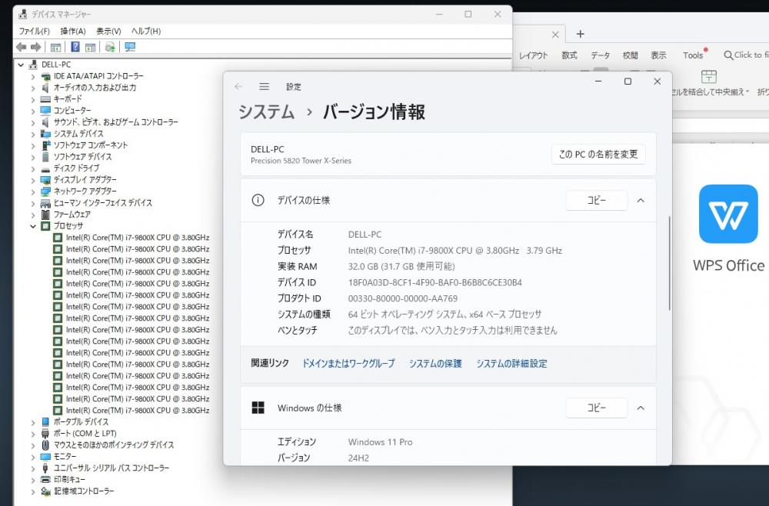Screen dimensions: 769x506
Task: Click the システム breadcrumb in Settings
Action: (266, 112)
